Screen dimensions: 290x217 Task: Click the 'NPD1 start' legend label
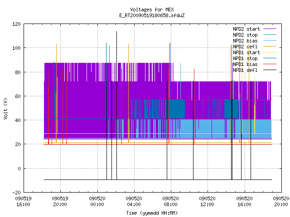point(246,52)
